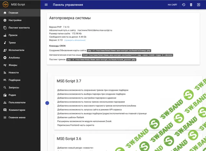Viewport: 206px width, 151px height.
Task: Open the Главная menu item
Action: [x=20, y=13]
